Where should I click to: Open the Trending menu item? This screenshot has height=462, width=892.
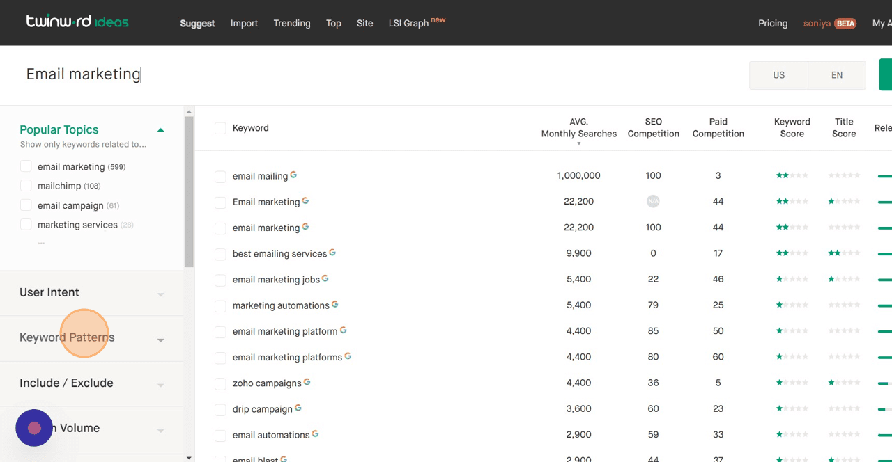(291, 23)
